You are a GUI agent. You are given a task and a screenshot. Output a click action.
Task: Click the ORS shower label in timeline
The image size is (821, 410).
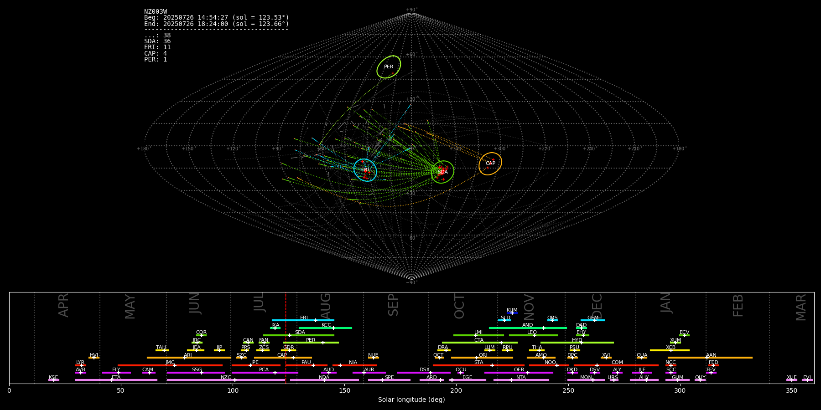click(x=552, y=318)
